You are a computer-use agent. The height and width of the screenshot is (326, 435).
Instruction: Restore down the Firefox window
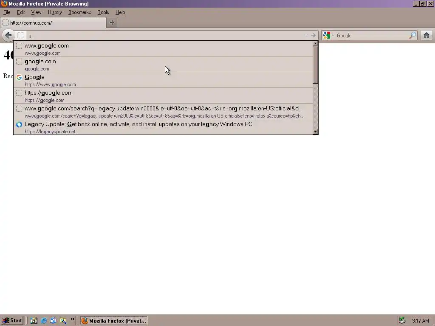423,3
